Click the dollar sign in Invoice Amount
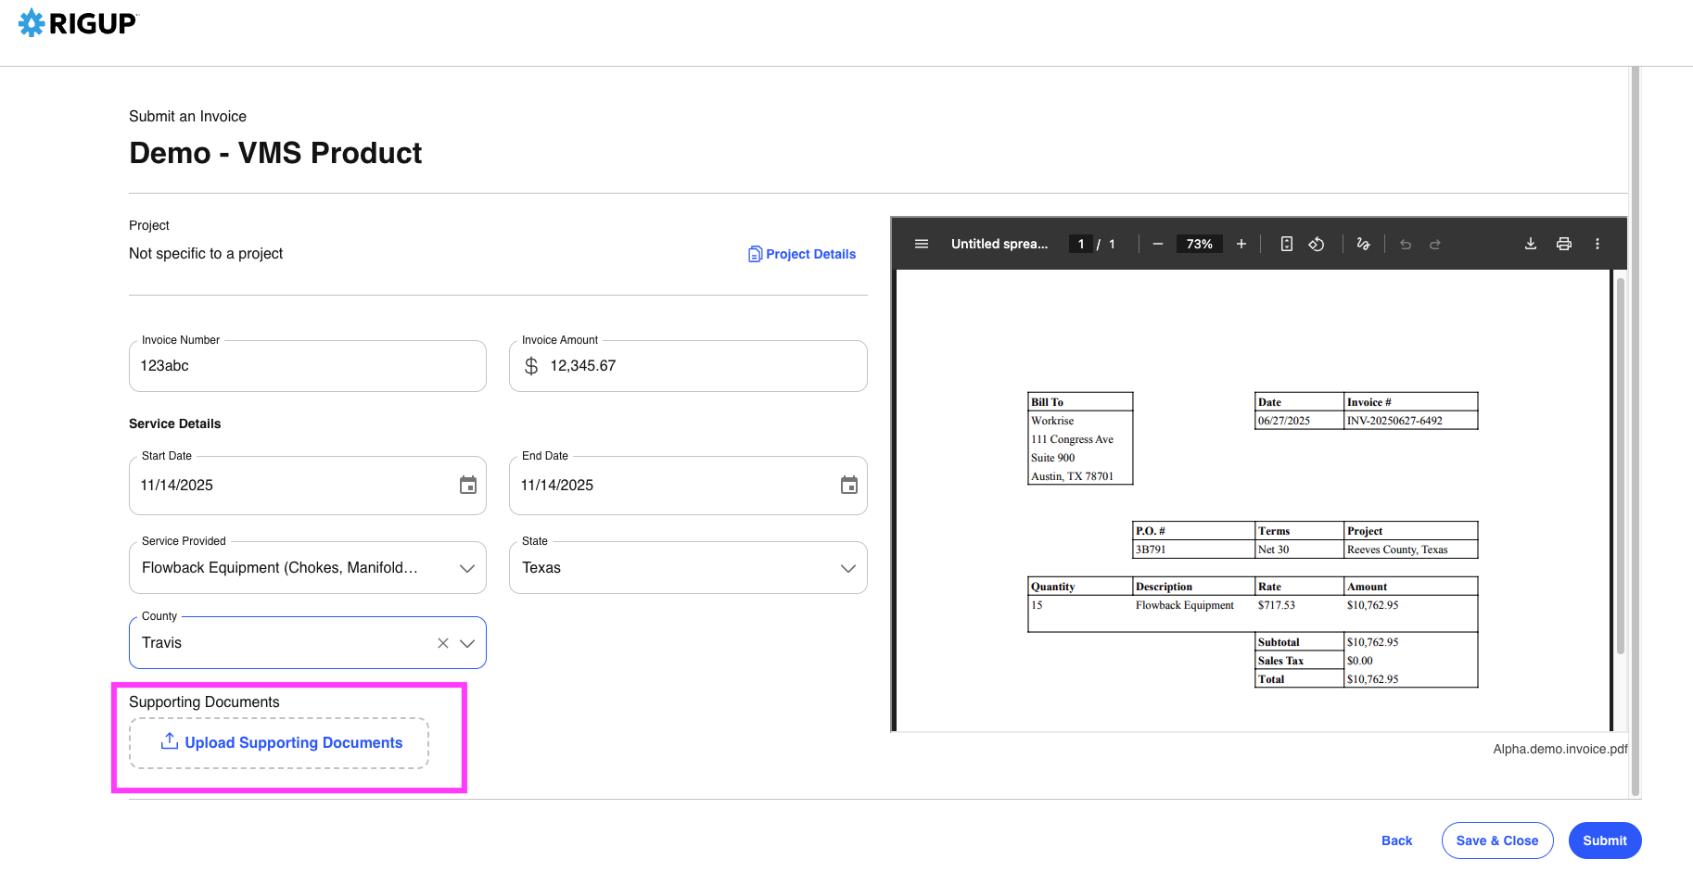The height and width of the screenshot is (872, 1693). pyautogui.click(x=531, y=366)
